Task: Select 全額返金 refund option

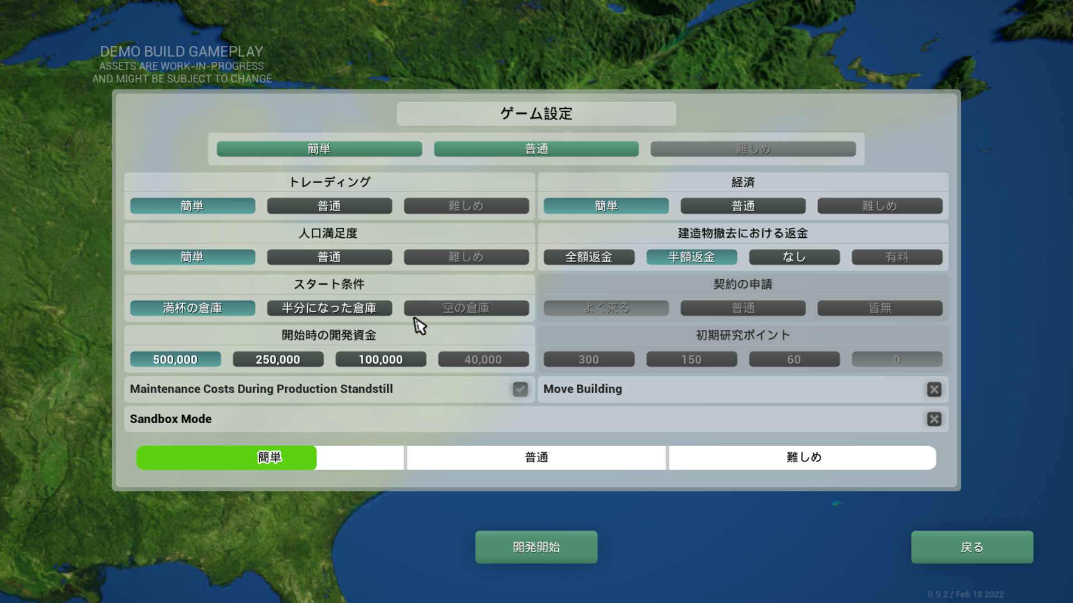Action: 588,257
